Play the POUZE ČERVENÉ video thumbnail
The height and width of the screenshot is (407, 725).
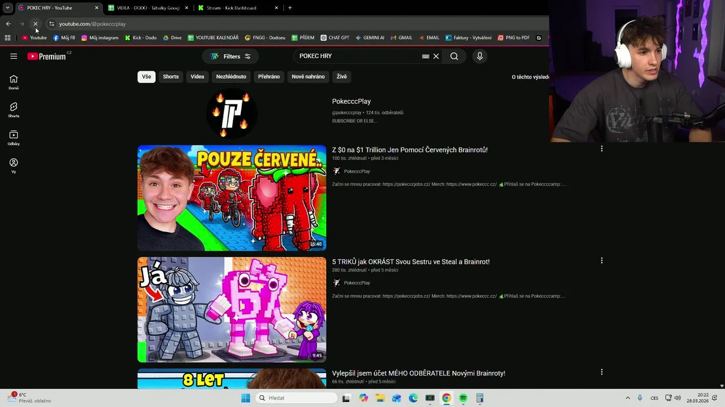(x=232, y=198)
